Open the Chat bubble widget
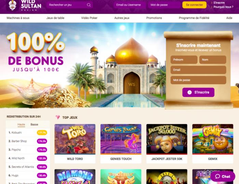 click(223, 176)
